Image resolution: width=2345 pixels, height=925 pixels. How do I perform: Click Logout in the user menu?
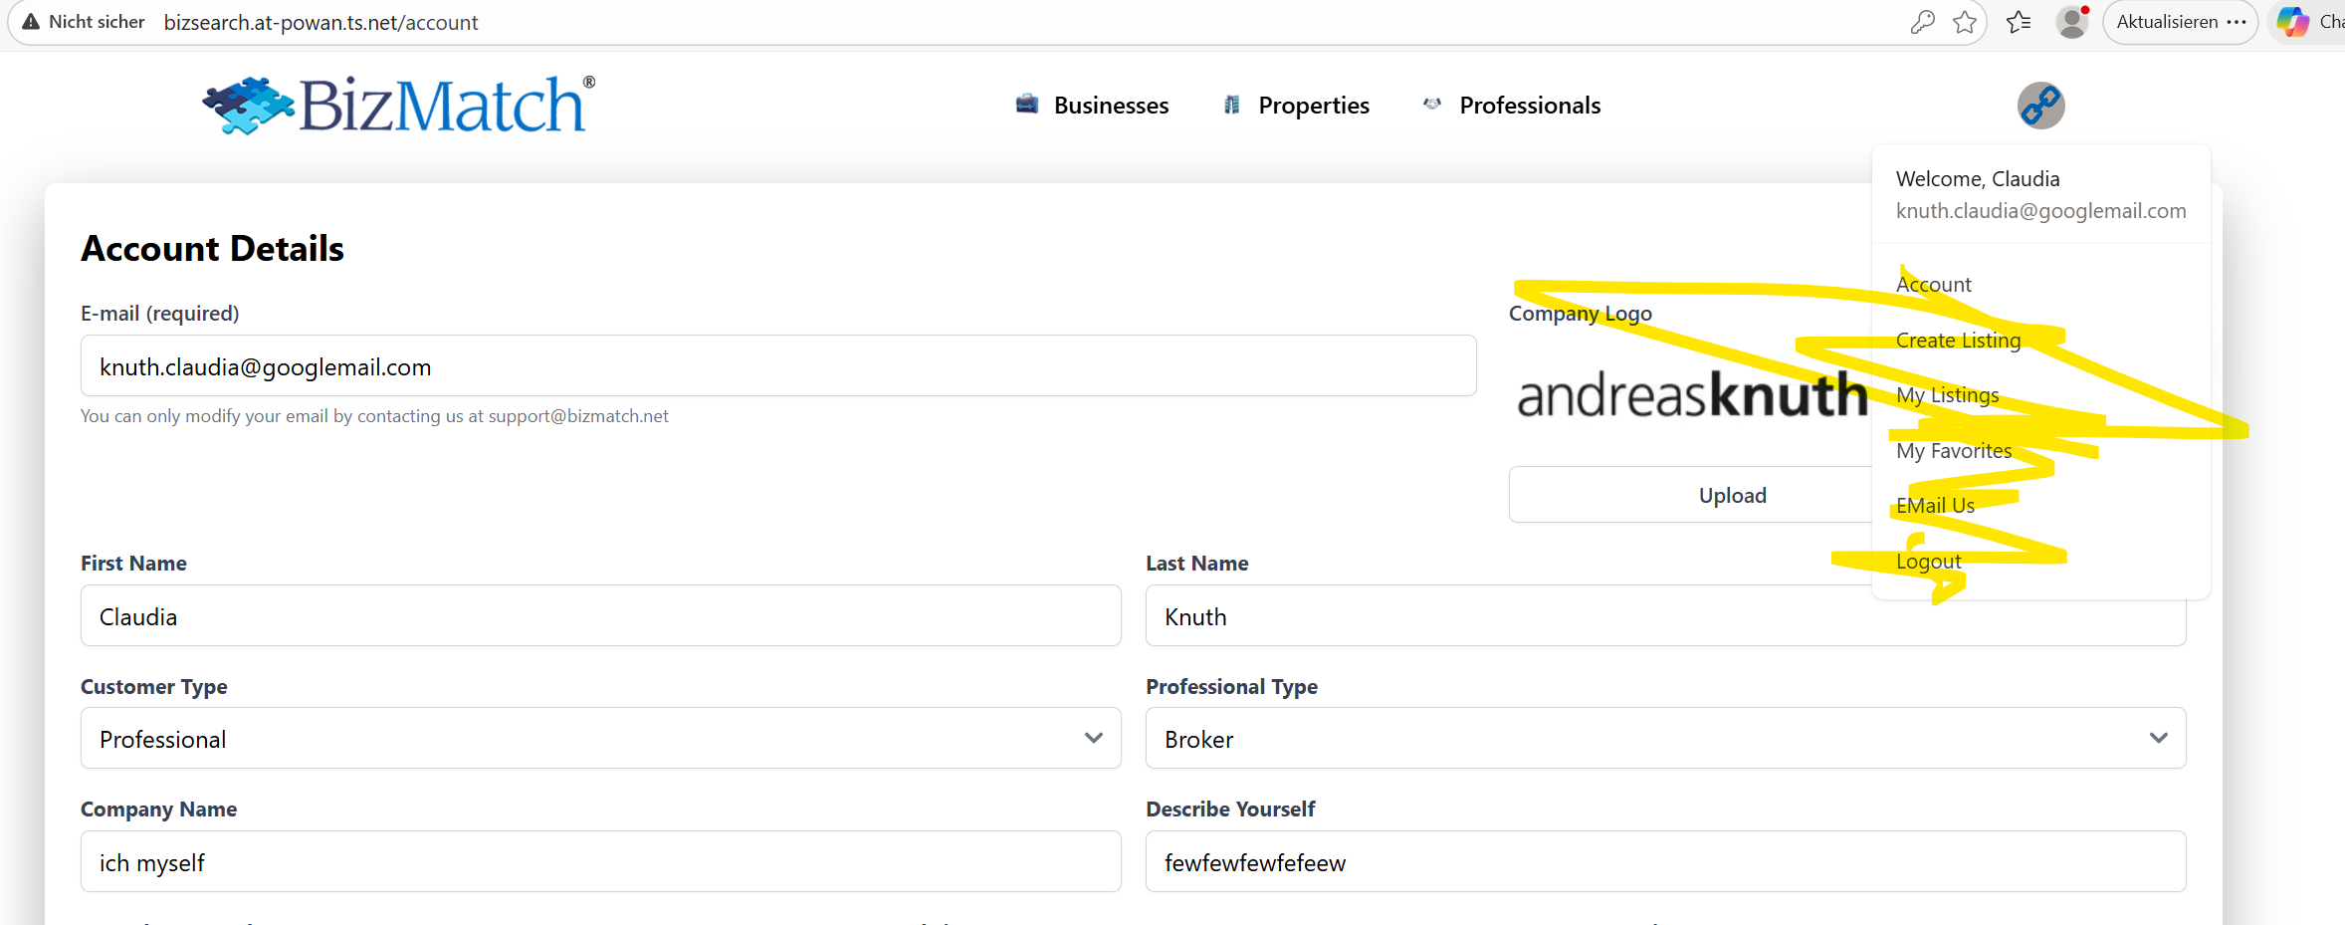1928,562
